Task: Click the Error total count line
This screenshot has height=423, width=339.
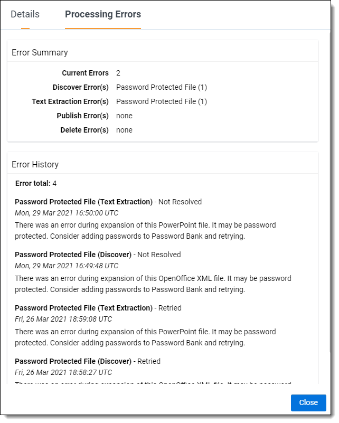Action: pyautogui.click(x=36, y=183)
